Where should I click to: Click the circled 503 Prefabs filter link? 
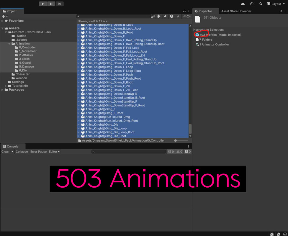(202, 35)
